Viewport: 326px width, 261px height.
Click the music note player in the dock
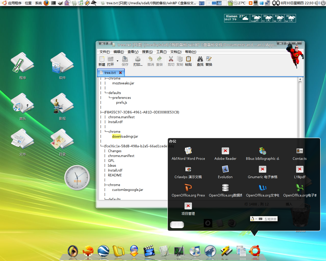pyautogui.click(x=195, y=251)
